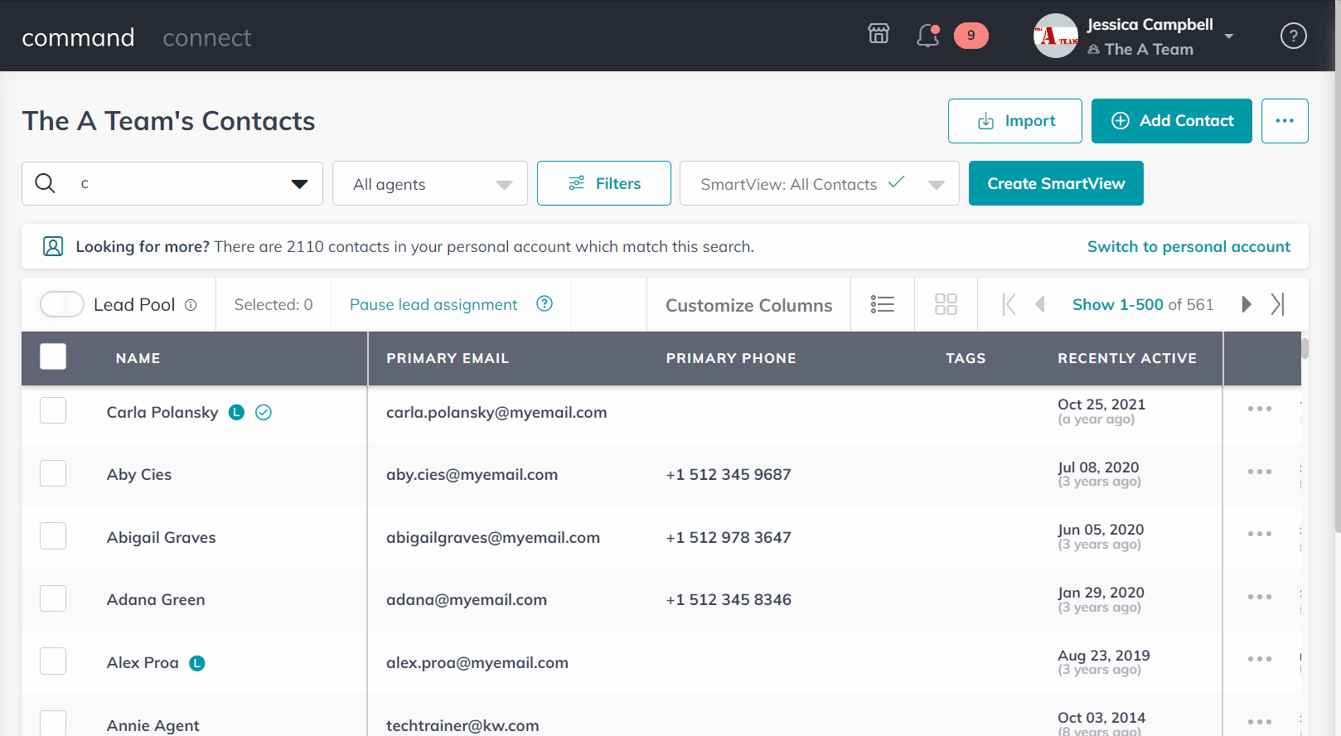Screen dimensions: 1341x736
Task: Open Carla Polansky contact name
Action: (162, 412)
